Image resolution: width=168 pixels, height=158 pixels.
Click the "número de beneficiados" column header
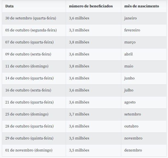(x=91, y=6)
